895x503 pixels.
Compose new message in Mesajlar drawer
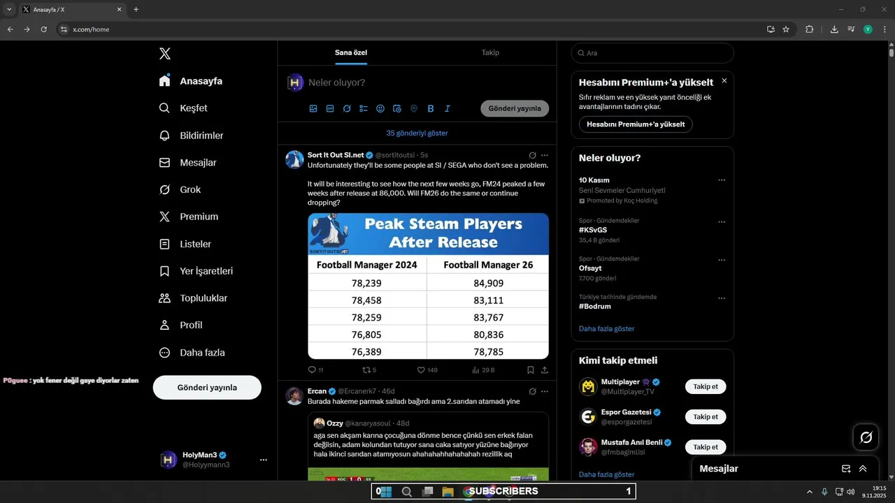(846, 469)
